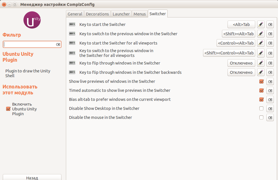Image resolution: width=278 pixels, height=180 pixels.
Task: Edit the Shift+Alt+Tab previous window binding
Action: [x=261, y=34]
